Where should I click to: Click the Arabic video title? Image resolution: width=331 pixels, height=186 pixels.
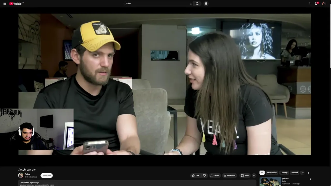tap(27, 170)
